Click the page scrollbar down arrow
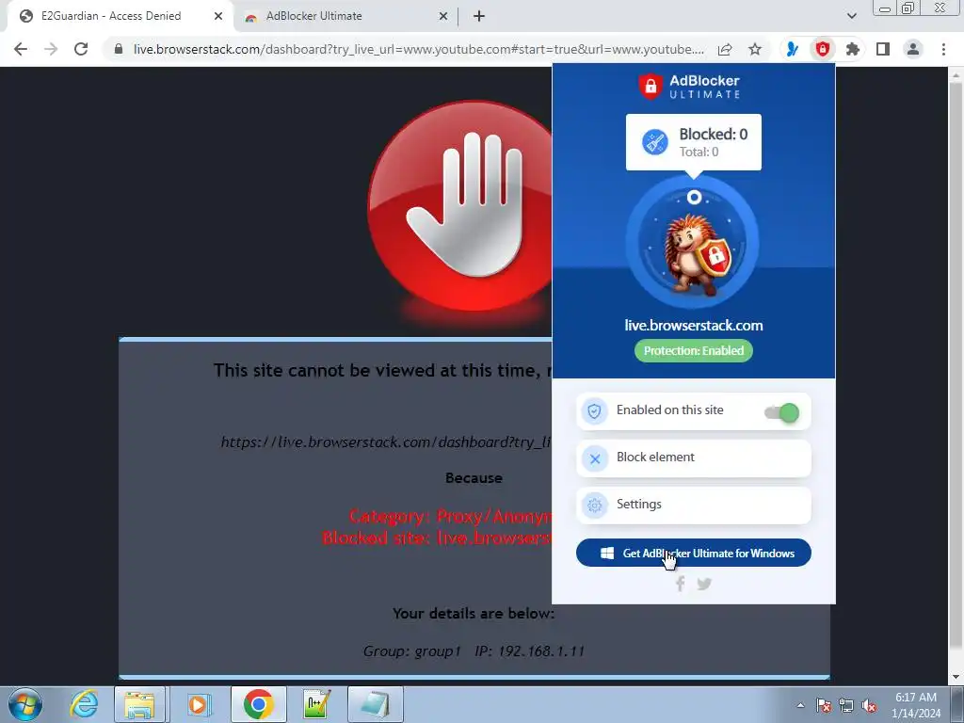The height and width of the screenshot is (723, 964). pos(956,678)
